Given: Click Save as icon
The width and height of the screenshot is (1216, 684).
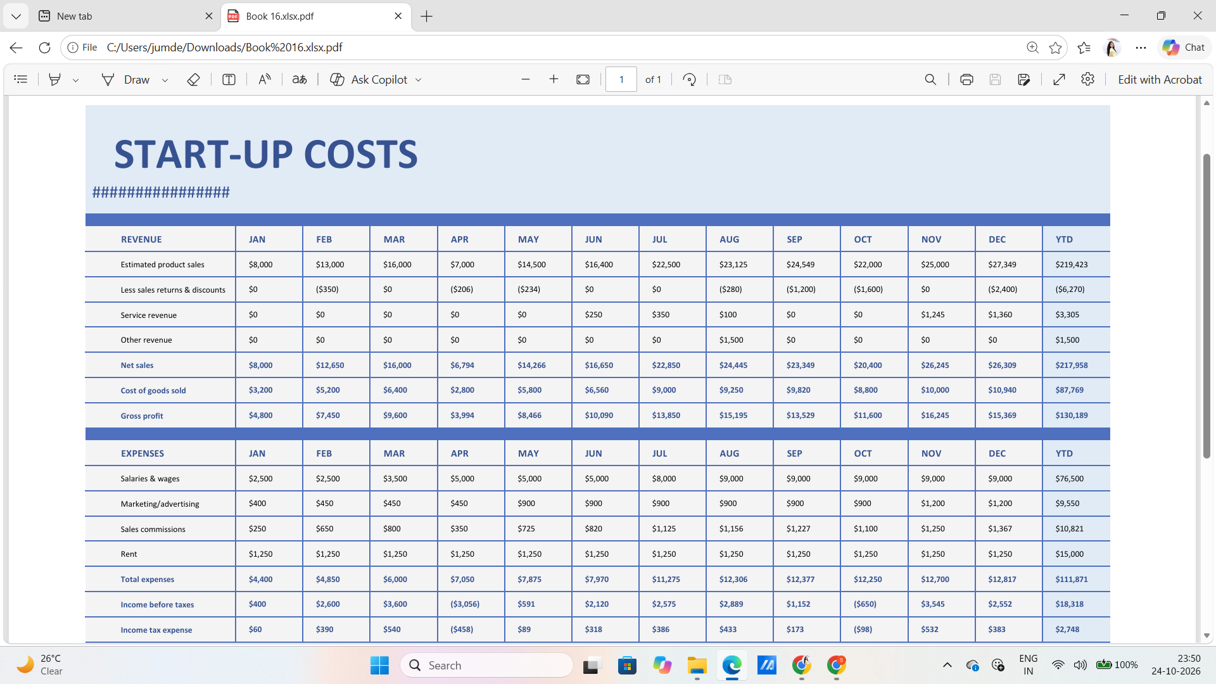Looking at the screenshot, I should click(1024, 79).
